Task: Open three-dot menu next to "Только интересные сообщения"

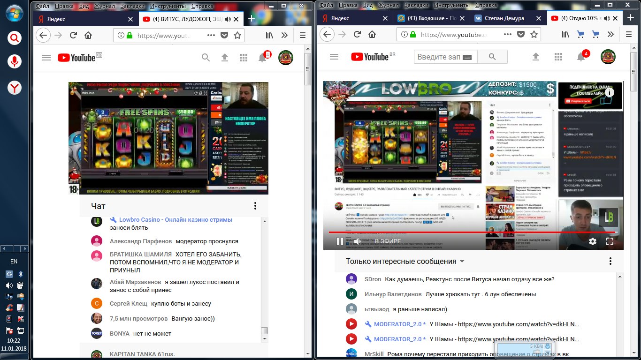Action: 610,262
